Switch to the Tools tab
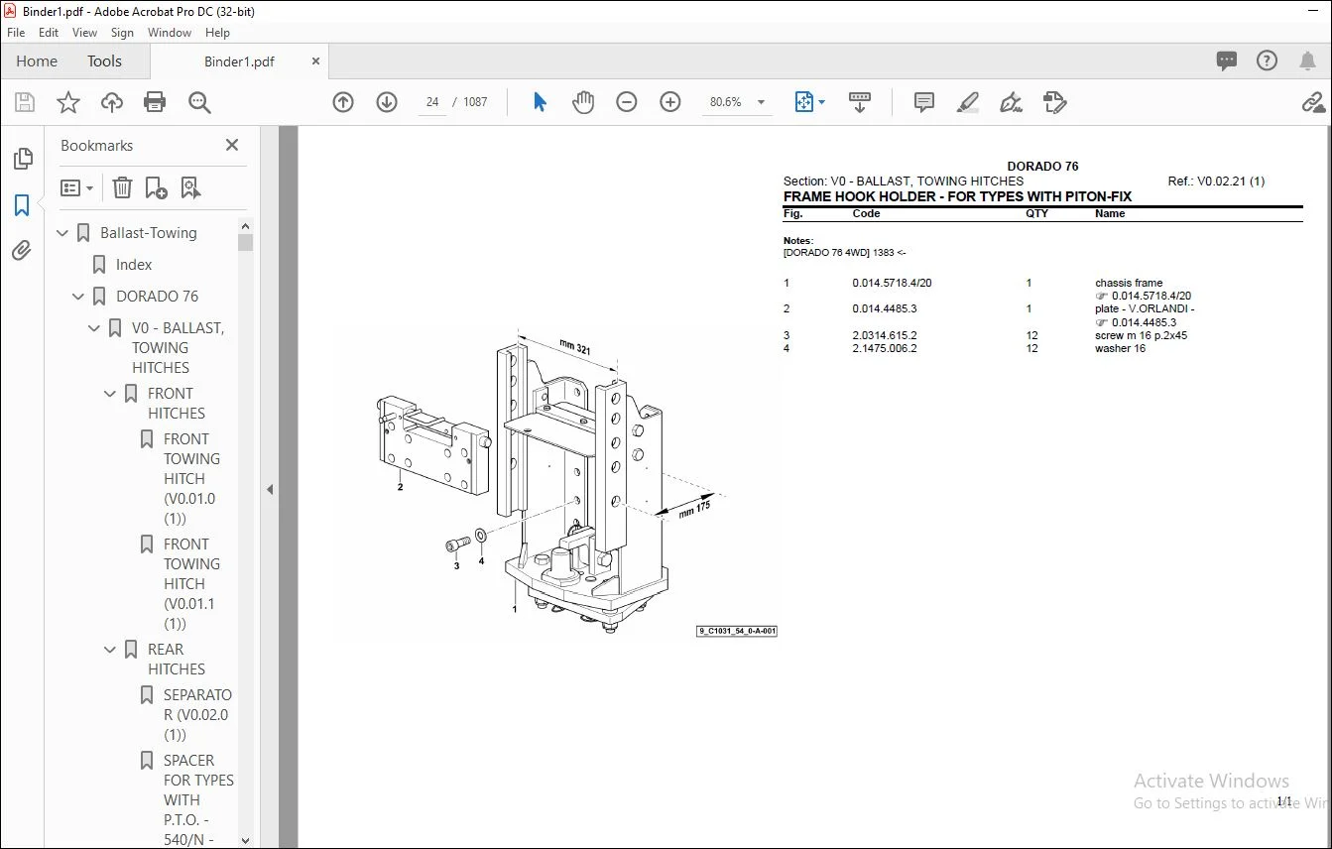This screenshot has height=849, width=1332. coord(104,61)
